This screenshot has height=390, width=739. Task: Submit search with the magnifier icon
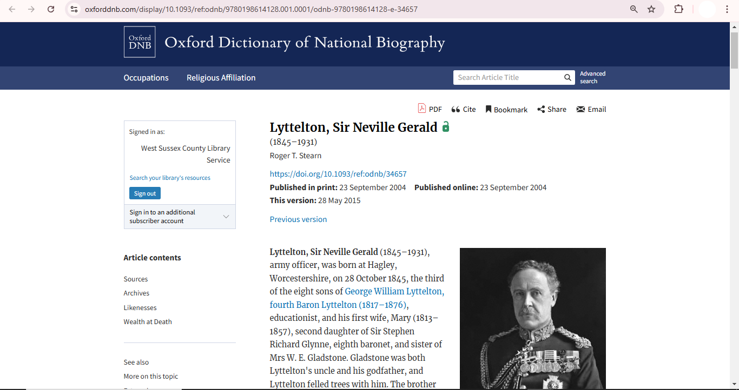pos(568,77)
